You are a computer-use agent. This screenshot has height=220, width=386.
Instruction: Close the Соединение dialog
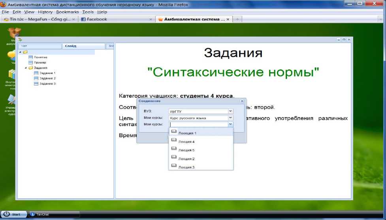(242, 101)
